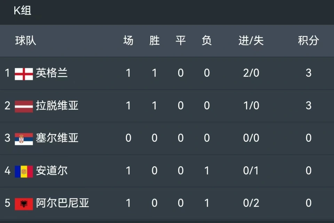Screen dimensions: 334x223
Task: Click the 球队 column header
Action: click(25, 40)
